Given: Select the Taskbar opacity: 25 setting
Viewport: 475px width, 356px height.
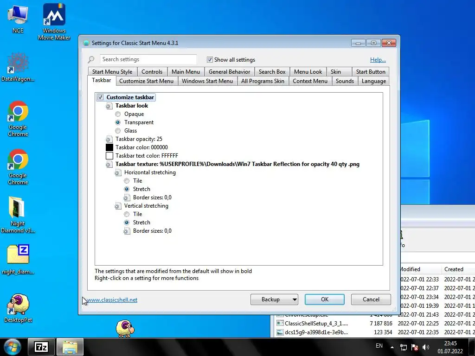Looking at the screenshot, I should click(x=139, y=139).
